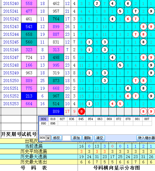
Task: Click the 转入缩水器 button
Action: click(x=146, y=138)
